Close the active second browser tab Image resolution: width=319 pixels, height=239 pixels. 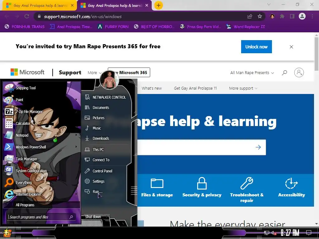tap(147, 6)
